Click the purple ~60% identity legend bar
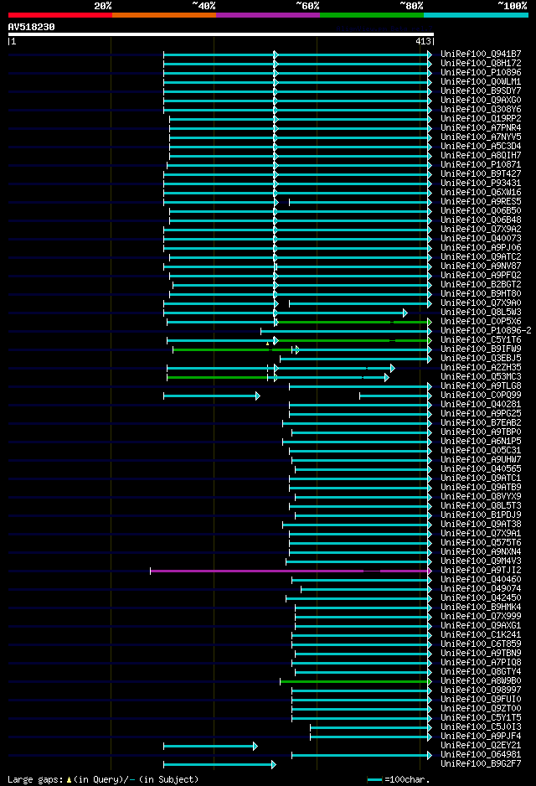The height and width of the screenshot is (786, 536). click(268, 15)
